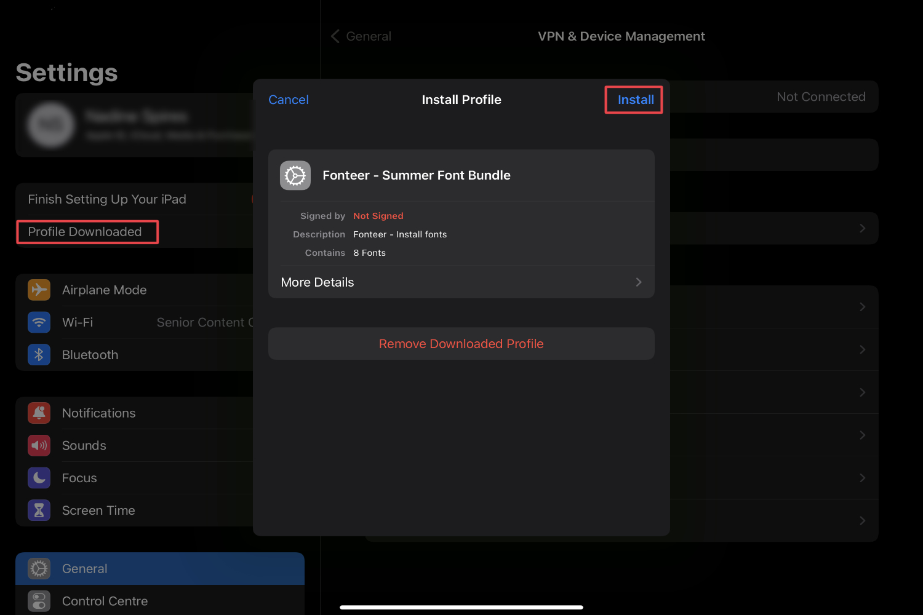Click Install to install the profile
The height and width of the screenshot is (615, 923).
(x=635, y=100)
